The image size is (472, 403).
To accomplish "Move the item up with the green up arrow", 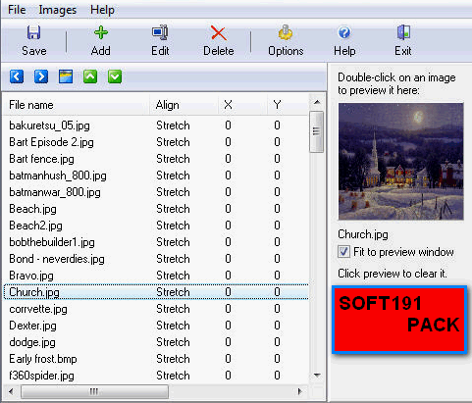I will click(x=90, y=76).
